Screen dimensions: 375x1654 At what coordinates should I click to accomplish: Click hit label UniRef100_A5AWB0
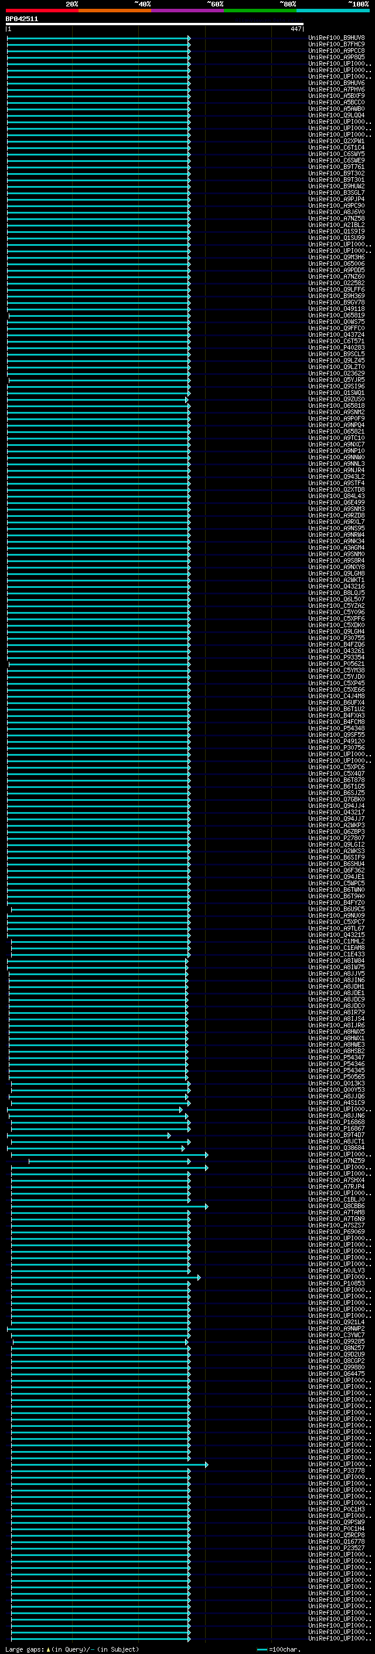(x=336, y=109)
